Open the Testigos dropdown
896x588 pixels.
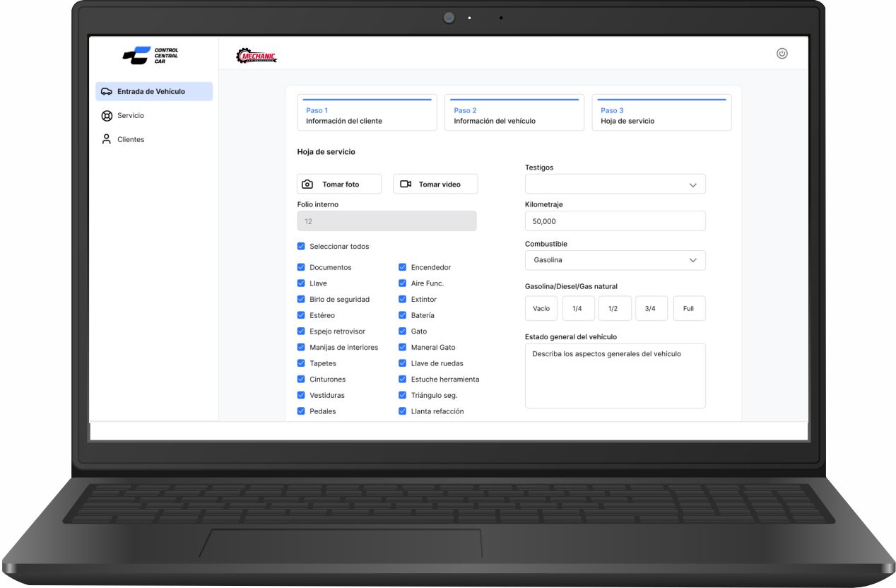[x=615, y=184]
